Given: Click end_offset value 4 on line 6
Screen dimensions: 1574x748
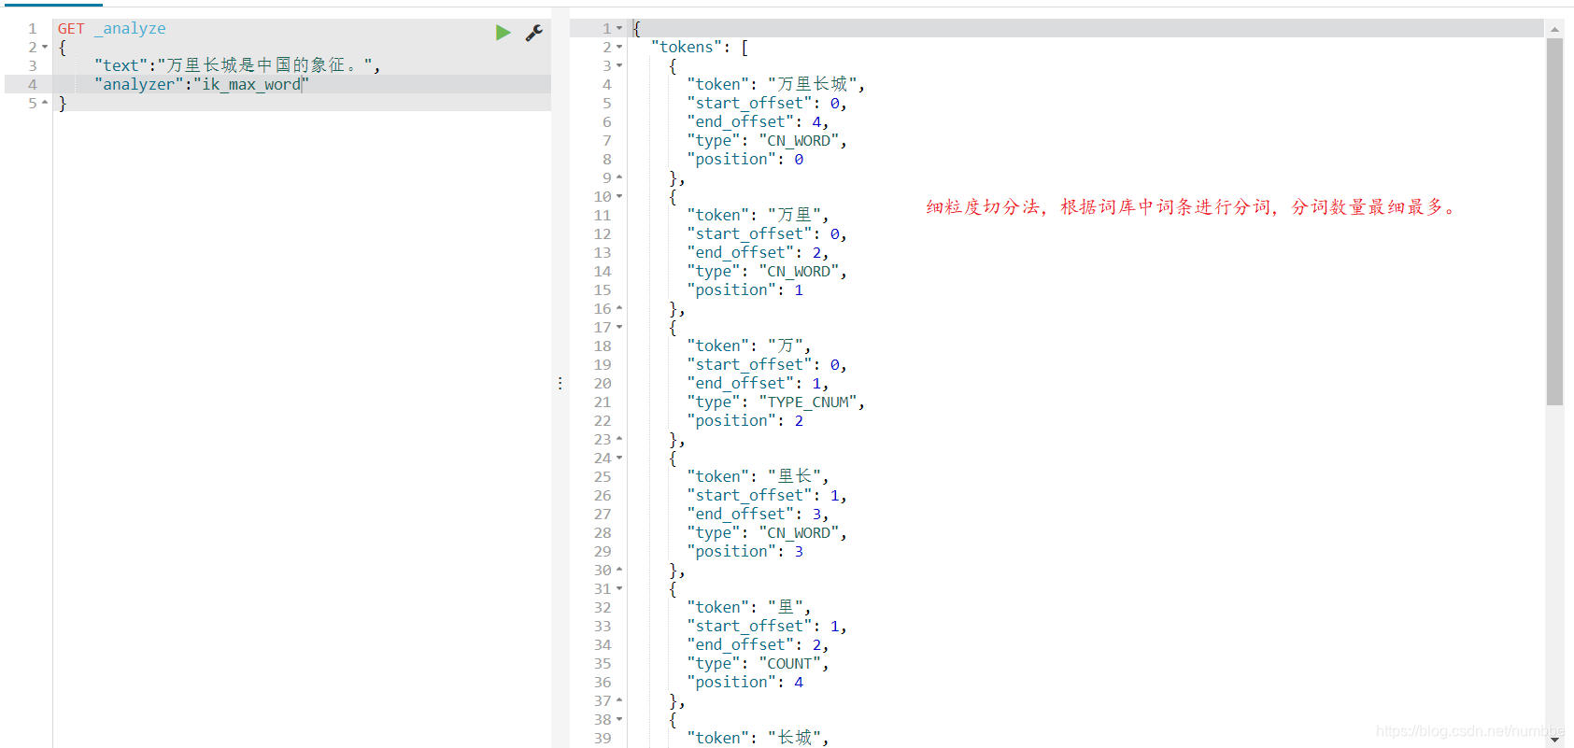Looking at the screenshot, I should [x=816, y=121].
